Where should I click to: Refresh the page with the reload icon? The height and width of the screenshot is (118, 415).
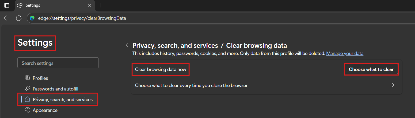[x=19, y=18]
